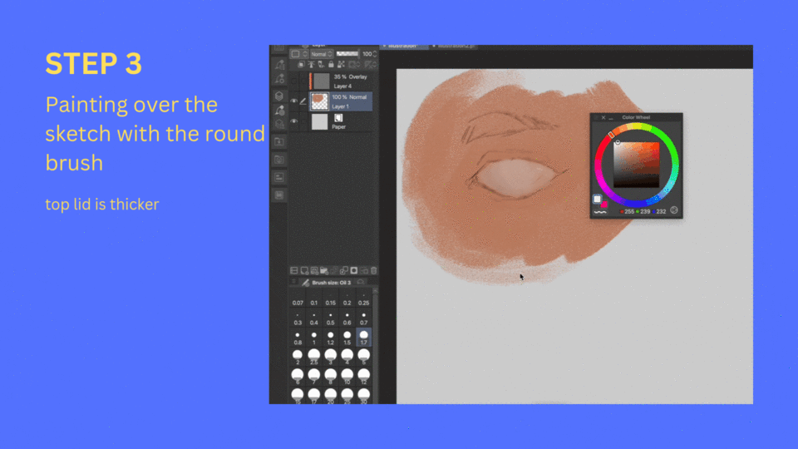Image resolution: width=798 pixels, height=449 pixels.
Task: Click merge with layer below icon
Action: (344, 270)
